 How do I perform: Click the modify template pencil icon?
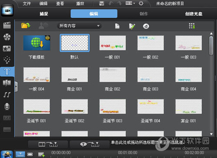pyautogui.click(x=132, y=26)
